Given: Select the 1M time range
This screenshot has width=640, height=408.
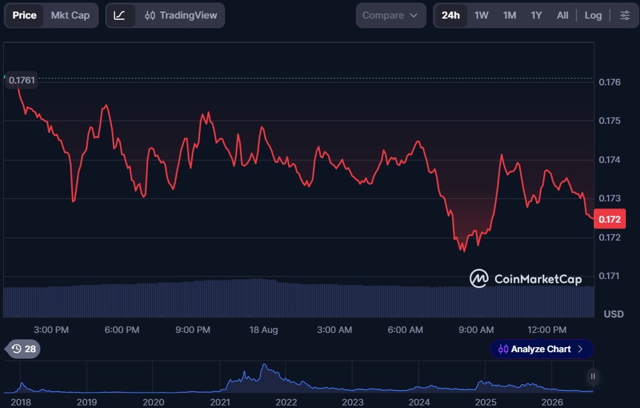Looking at the screenshot, I should pyautogui.click(x=509, y=15).
